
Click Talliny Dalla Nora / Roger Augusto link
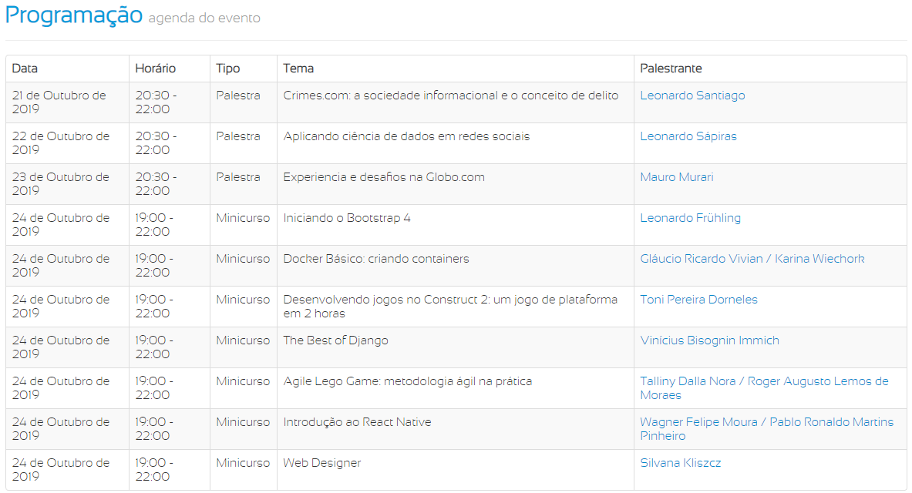(x=763, y=381)
